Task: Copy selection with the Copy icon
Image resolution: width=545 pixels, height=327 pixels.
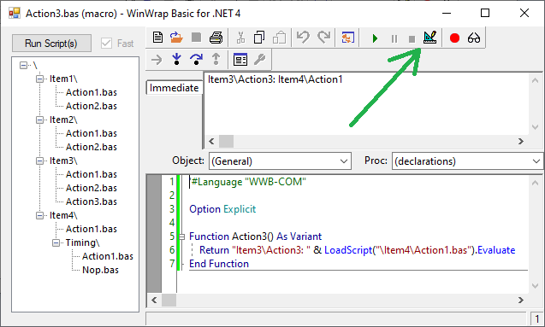Action: 259,38
